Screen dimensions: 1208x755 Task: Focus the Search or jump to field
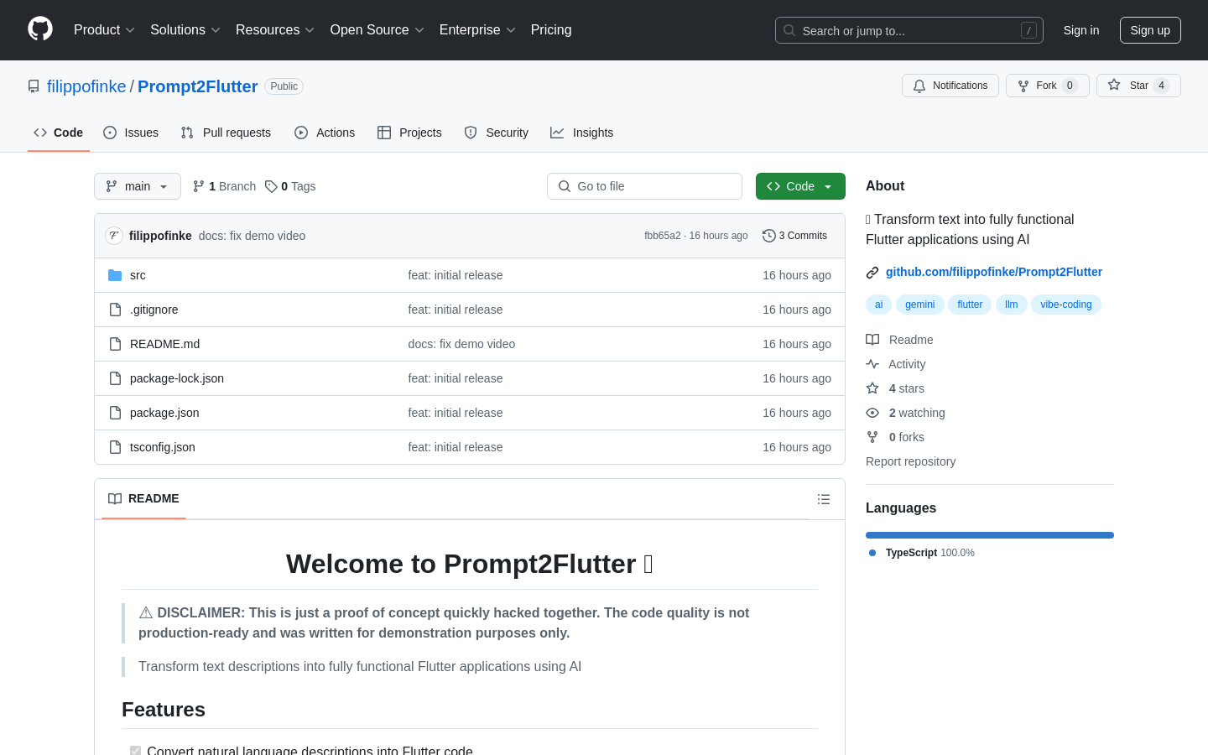[x=909, y=30]
